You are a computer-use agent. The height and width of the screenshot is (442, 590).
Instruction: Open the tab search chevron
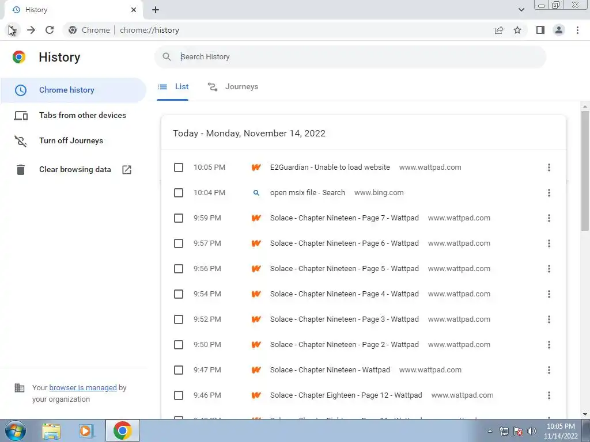(521, 10)
